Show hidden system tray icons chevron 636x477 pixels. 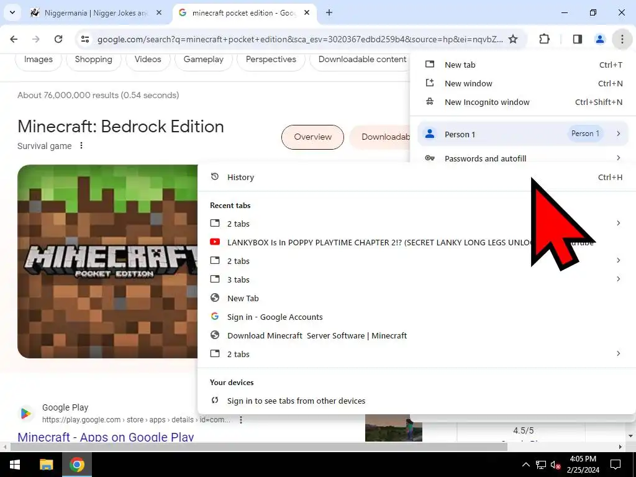pyautogui.click(x=525, y=465)
